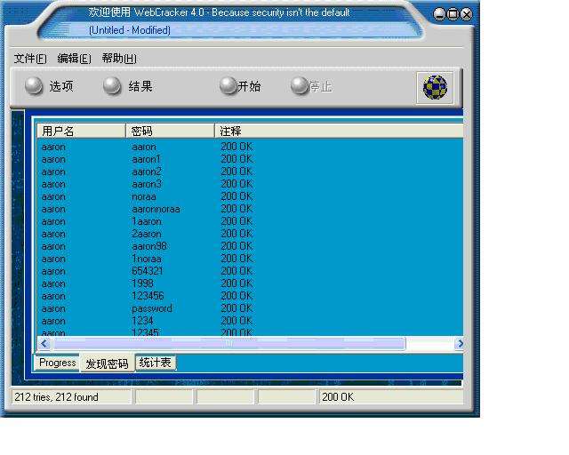This screenshot has height=455, width=569.
Task: Click the greyed 停止 stop button
Action: click(311, 86)
